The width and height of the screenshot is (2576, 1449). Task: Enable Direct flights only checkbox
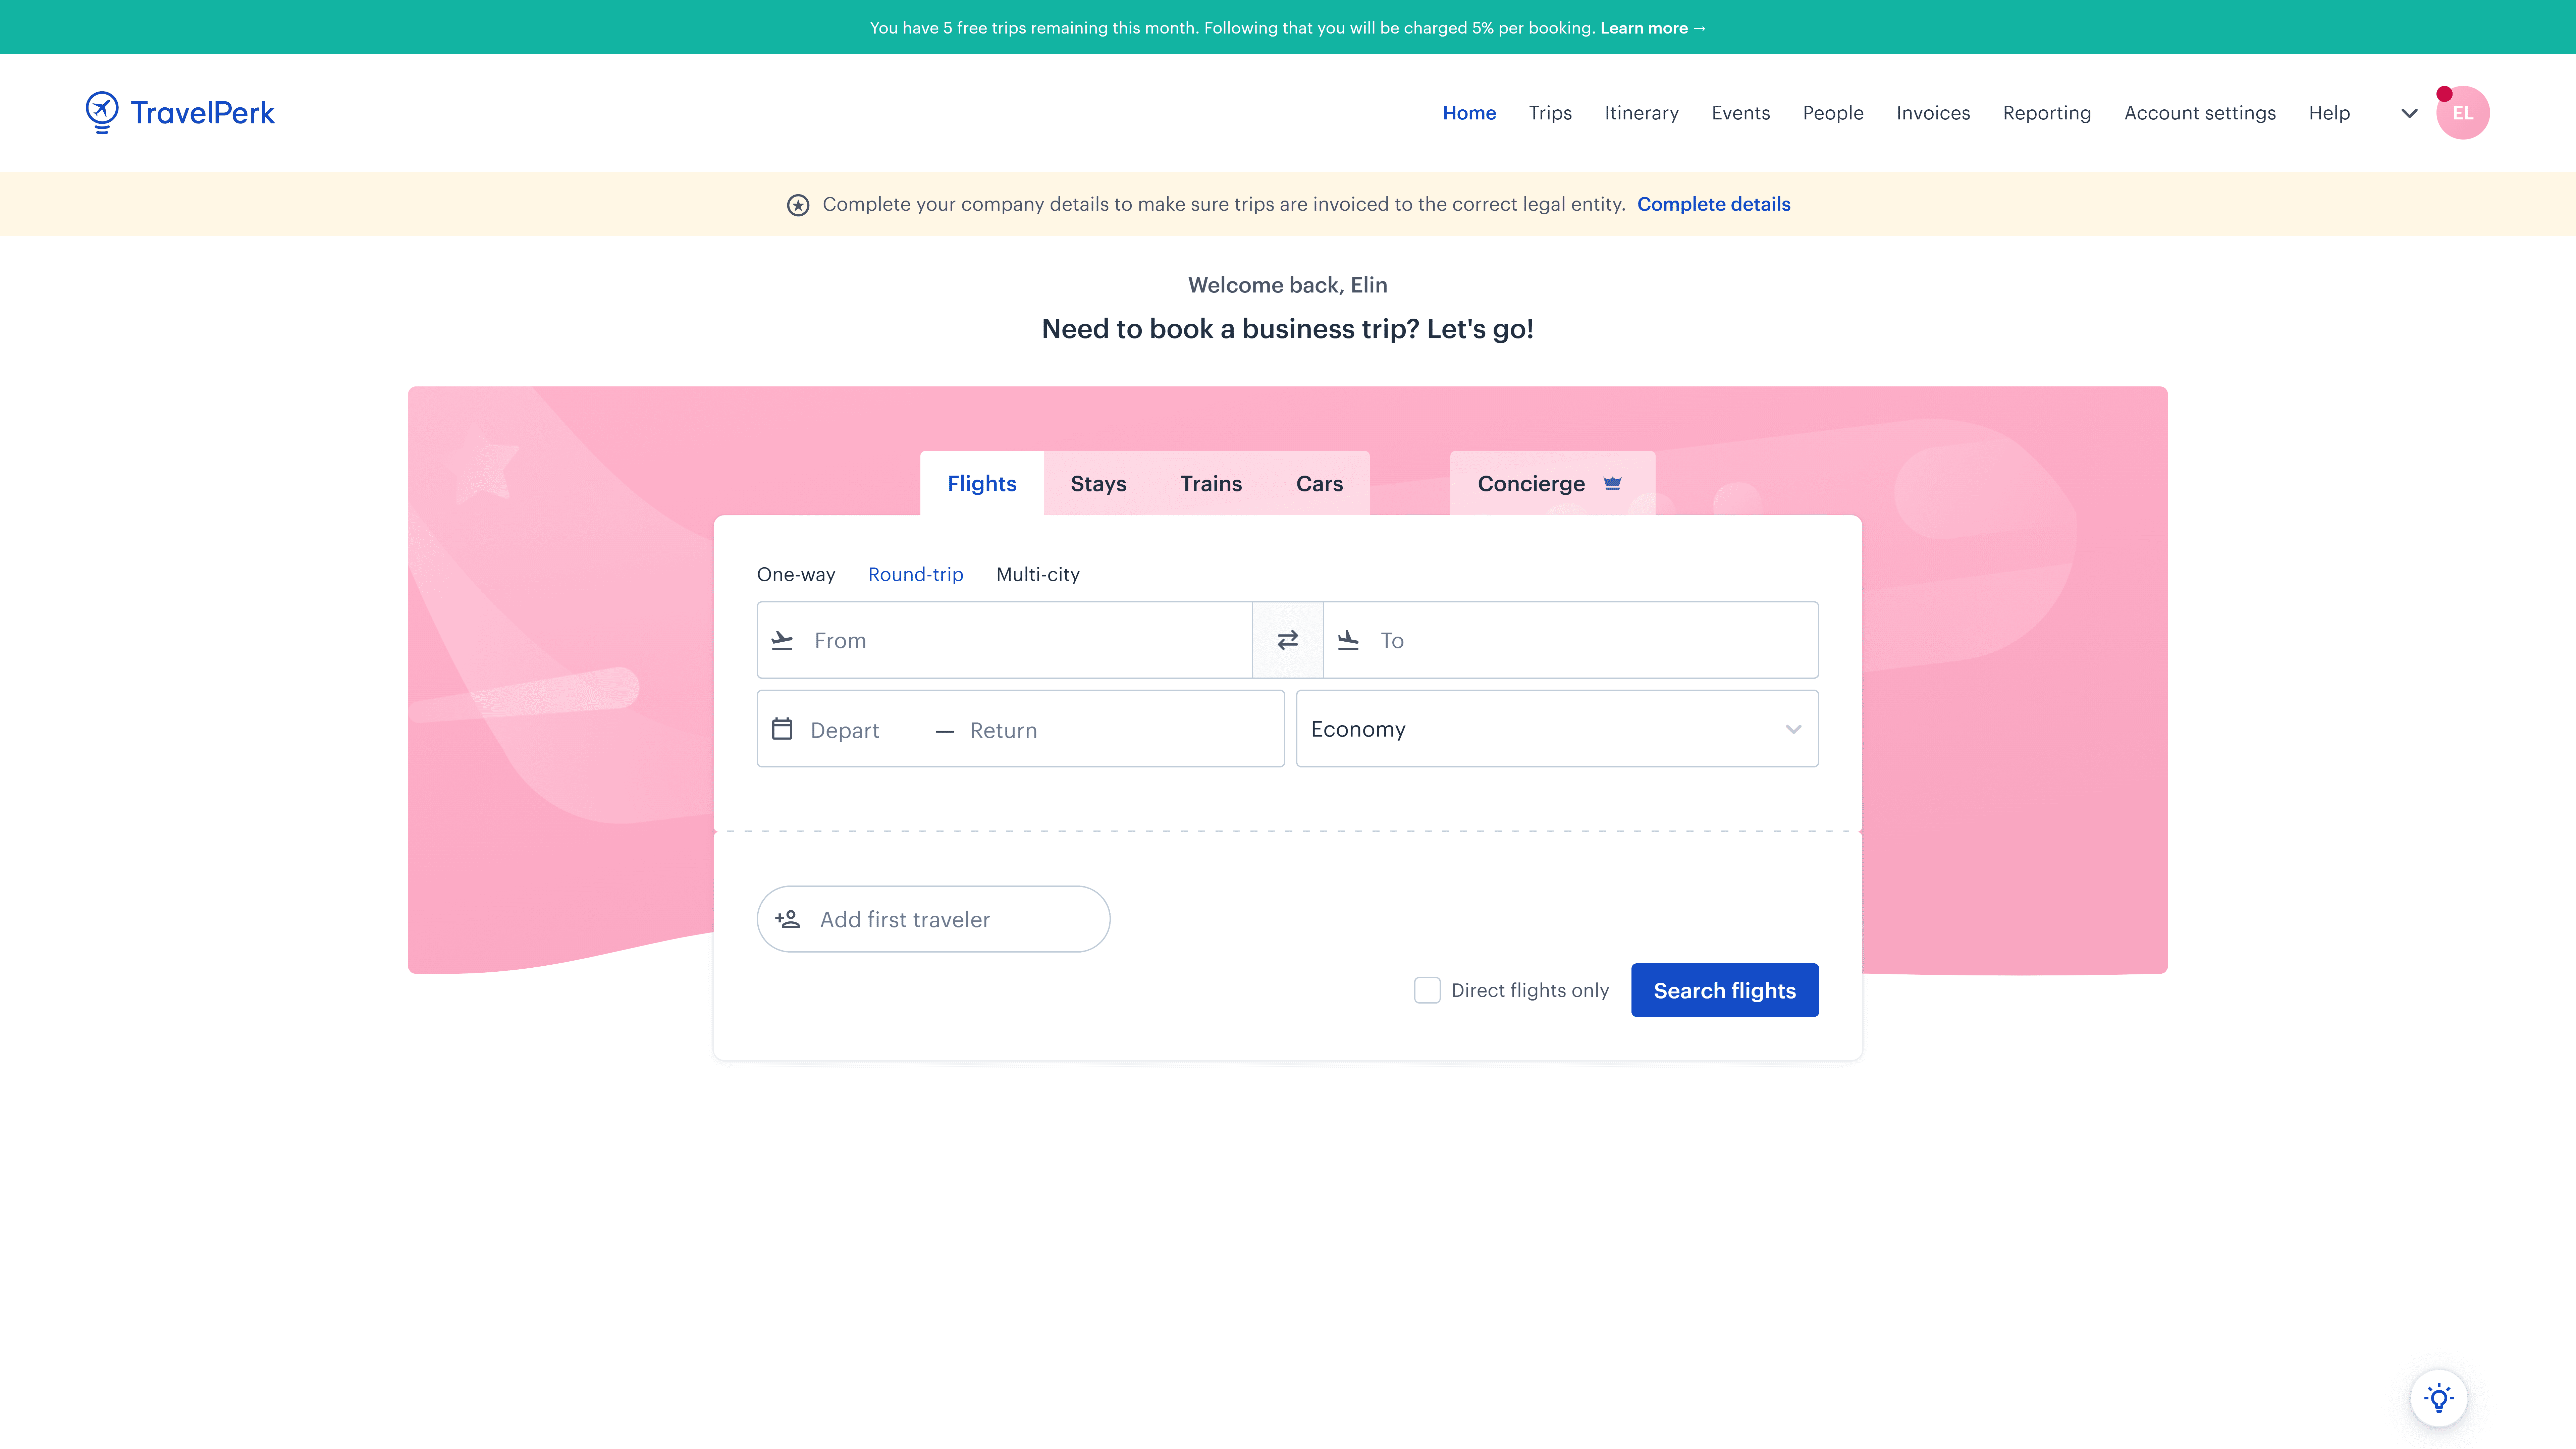tap(1427, 990)
